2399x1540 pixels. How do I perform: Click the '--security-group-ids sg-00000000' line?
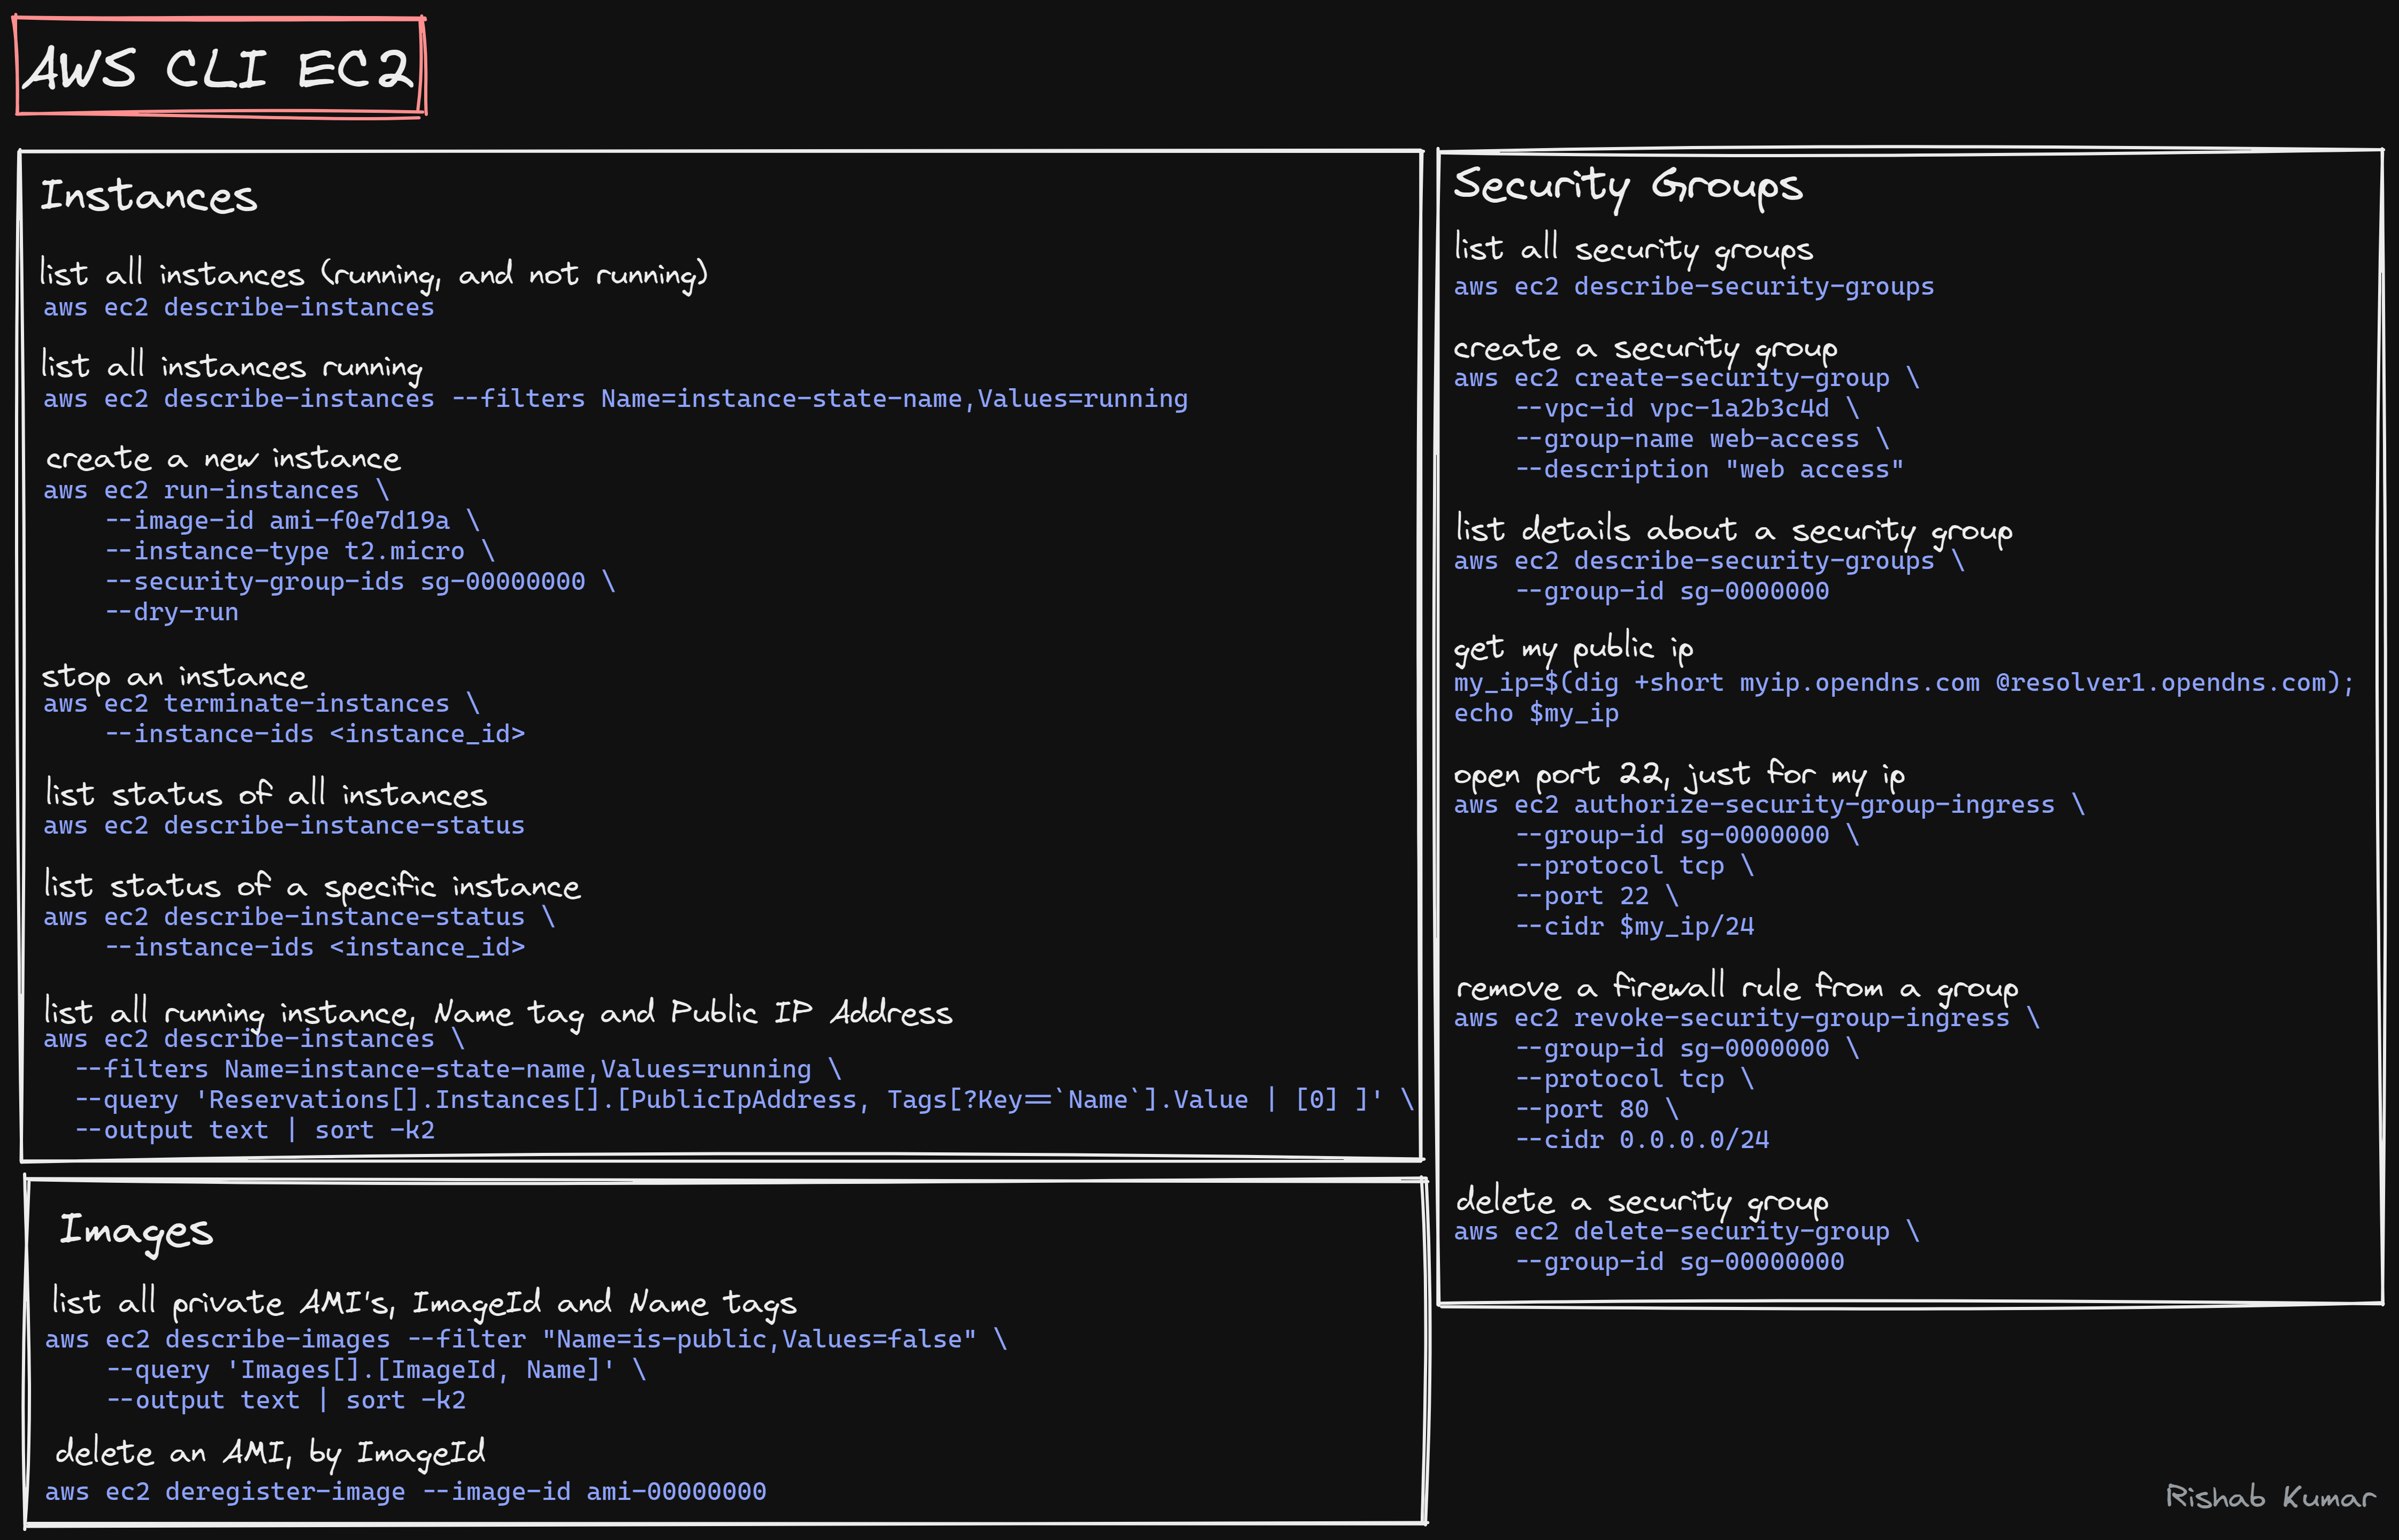pyautogui.click(x=360, y=581)
